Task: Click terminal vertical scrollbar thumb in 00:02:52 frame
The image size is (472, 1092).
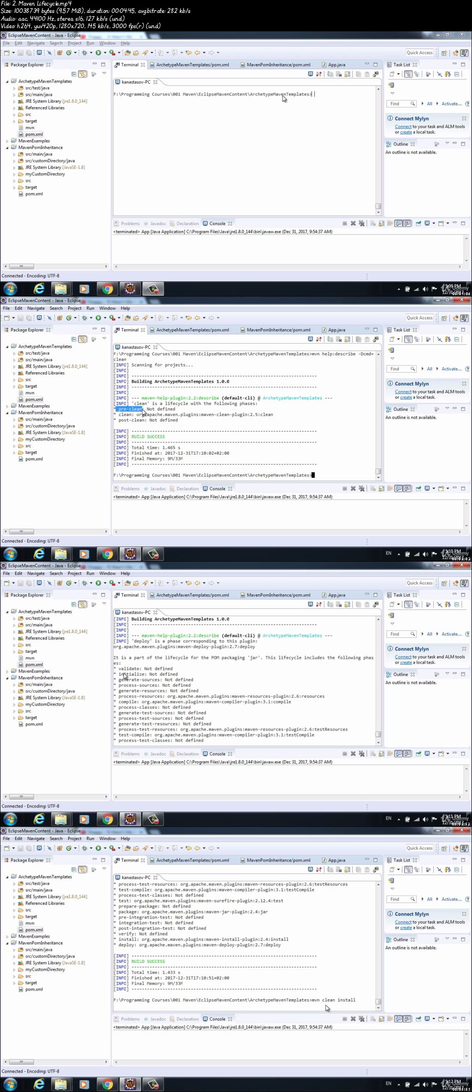Action: [378, 734]
